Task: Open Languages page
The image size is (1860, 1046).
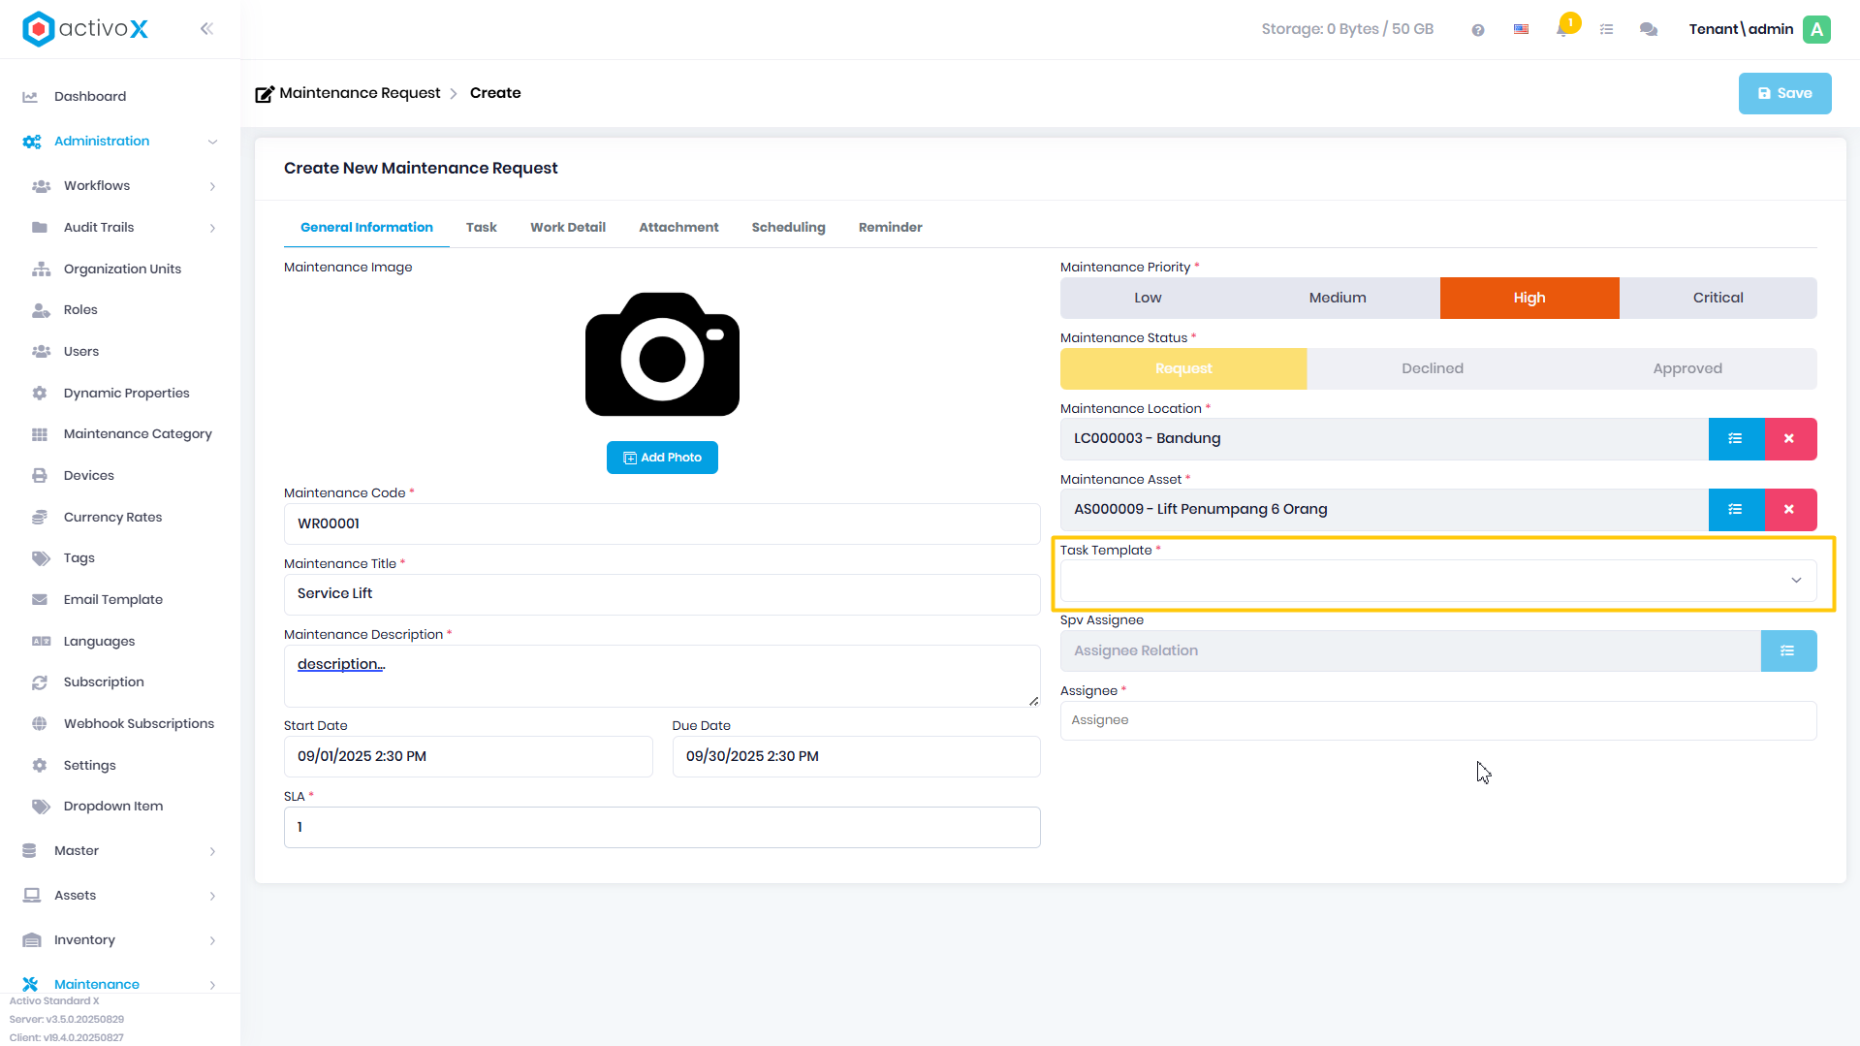Action: (x=99, y=642)
